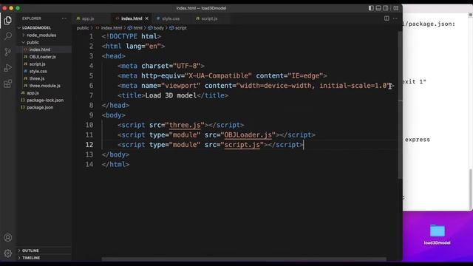This screenshot has height=266, width=473.
Task: Open OBJLoader.js in the file tree
Action: pos(42,57)
